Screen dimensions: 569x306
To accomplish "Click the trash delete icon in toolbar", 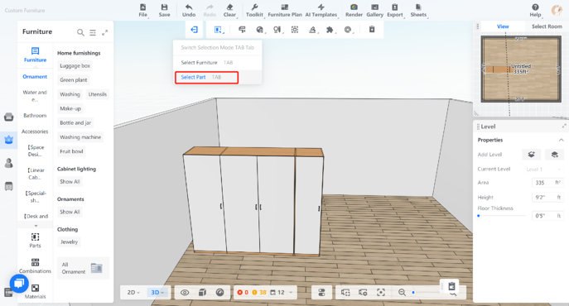I will pyautogui.click(x=372, y=30).
